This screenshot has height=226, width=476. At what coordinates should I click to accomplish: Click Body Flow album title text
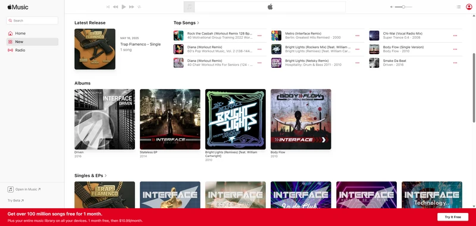click(278, 152)
